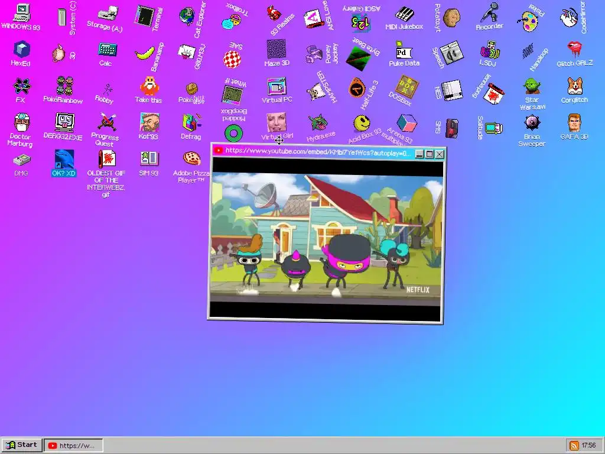Image resolution: width=605 pixels, height=454 pixels.
Task: Click the YouTube window title bar URL
Action: coord(318,152)
